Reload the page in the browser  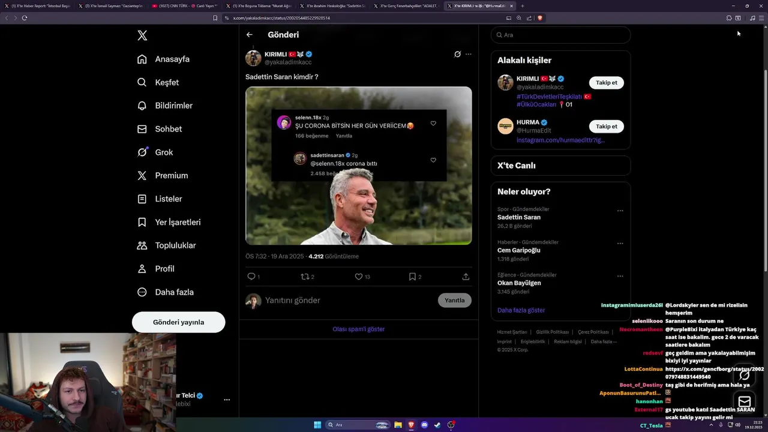coord(25,18)
